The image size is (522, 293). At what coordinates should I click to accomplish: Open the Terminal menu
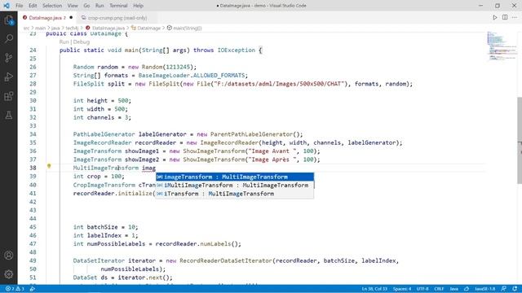pyautogui.click(x=118, y=6)
